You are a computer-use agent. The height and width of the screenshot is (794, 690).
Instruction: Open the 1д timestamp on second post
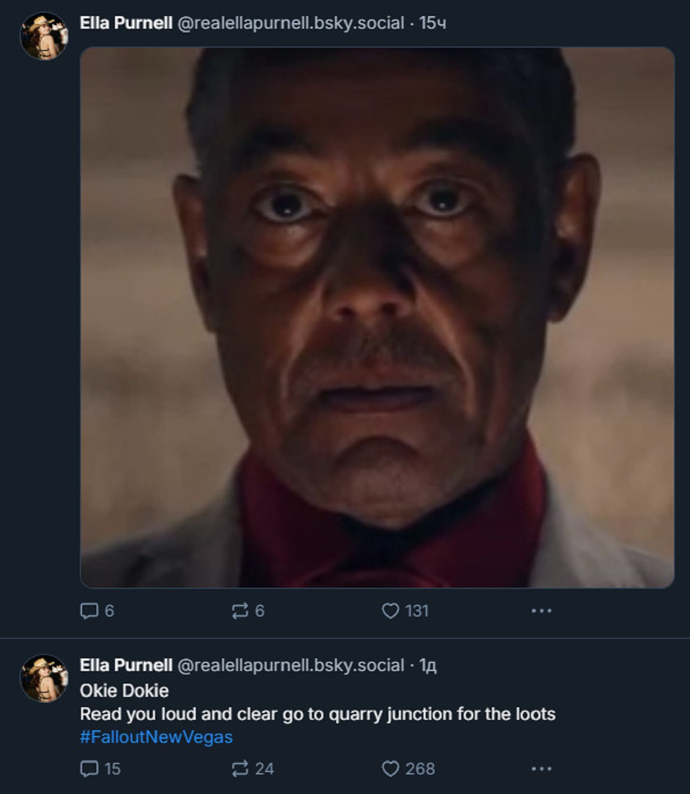tap(428, 665)
